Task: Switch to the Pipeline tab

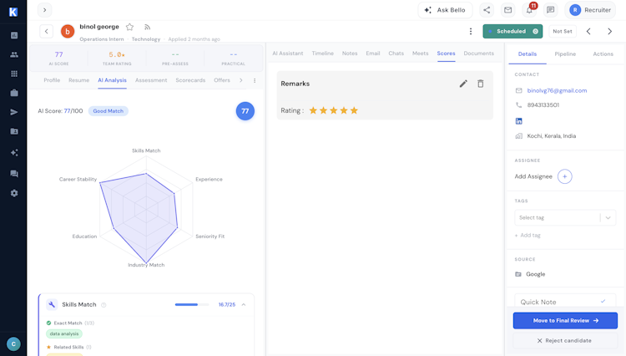Action: [x=565, y=53]
